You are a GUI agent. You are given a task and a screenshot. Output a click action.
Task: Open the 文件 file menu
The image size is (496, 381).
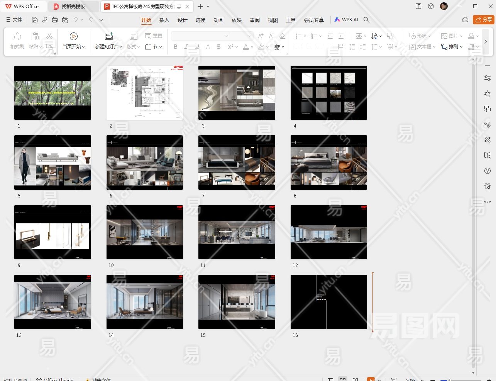pyautogui.click(x=14, y=20)
